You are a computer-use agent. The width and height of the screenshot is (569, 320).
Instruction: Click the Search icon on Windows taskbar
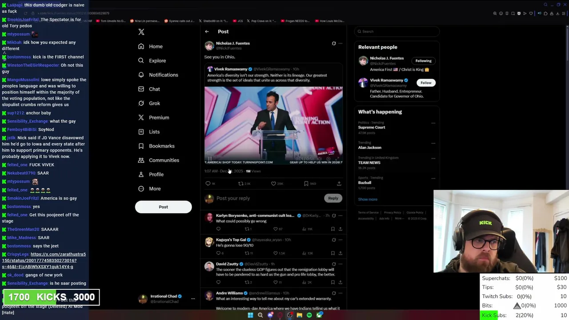(260, 316)
